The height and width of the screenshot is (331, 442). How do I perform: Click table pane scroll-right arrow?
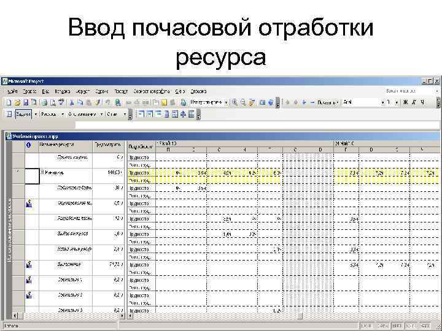(122, 316)
